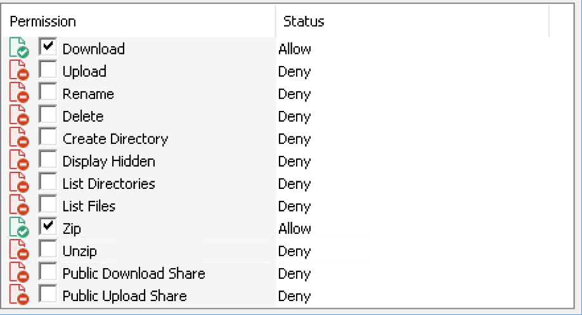Viewport: 582px width, 315px height.
Task: Disable the Zip permission checkbox
Action: [x=48, y=226]
